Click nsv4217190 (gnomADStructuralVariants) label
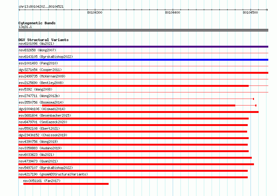Viewport: 277px width, 196px height. click(x=53, y=174)
